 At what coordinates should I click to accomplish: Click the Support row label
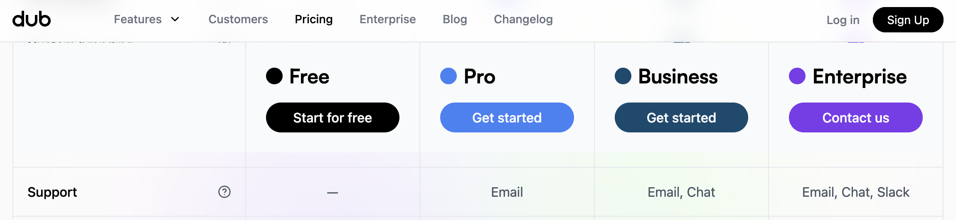[52, 192]
